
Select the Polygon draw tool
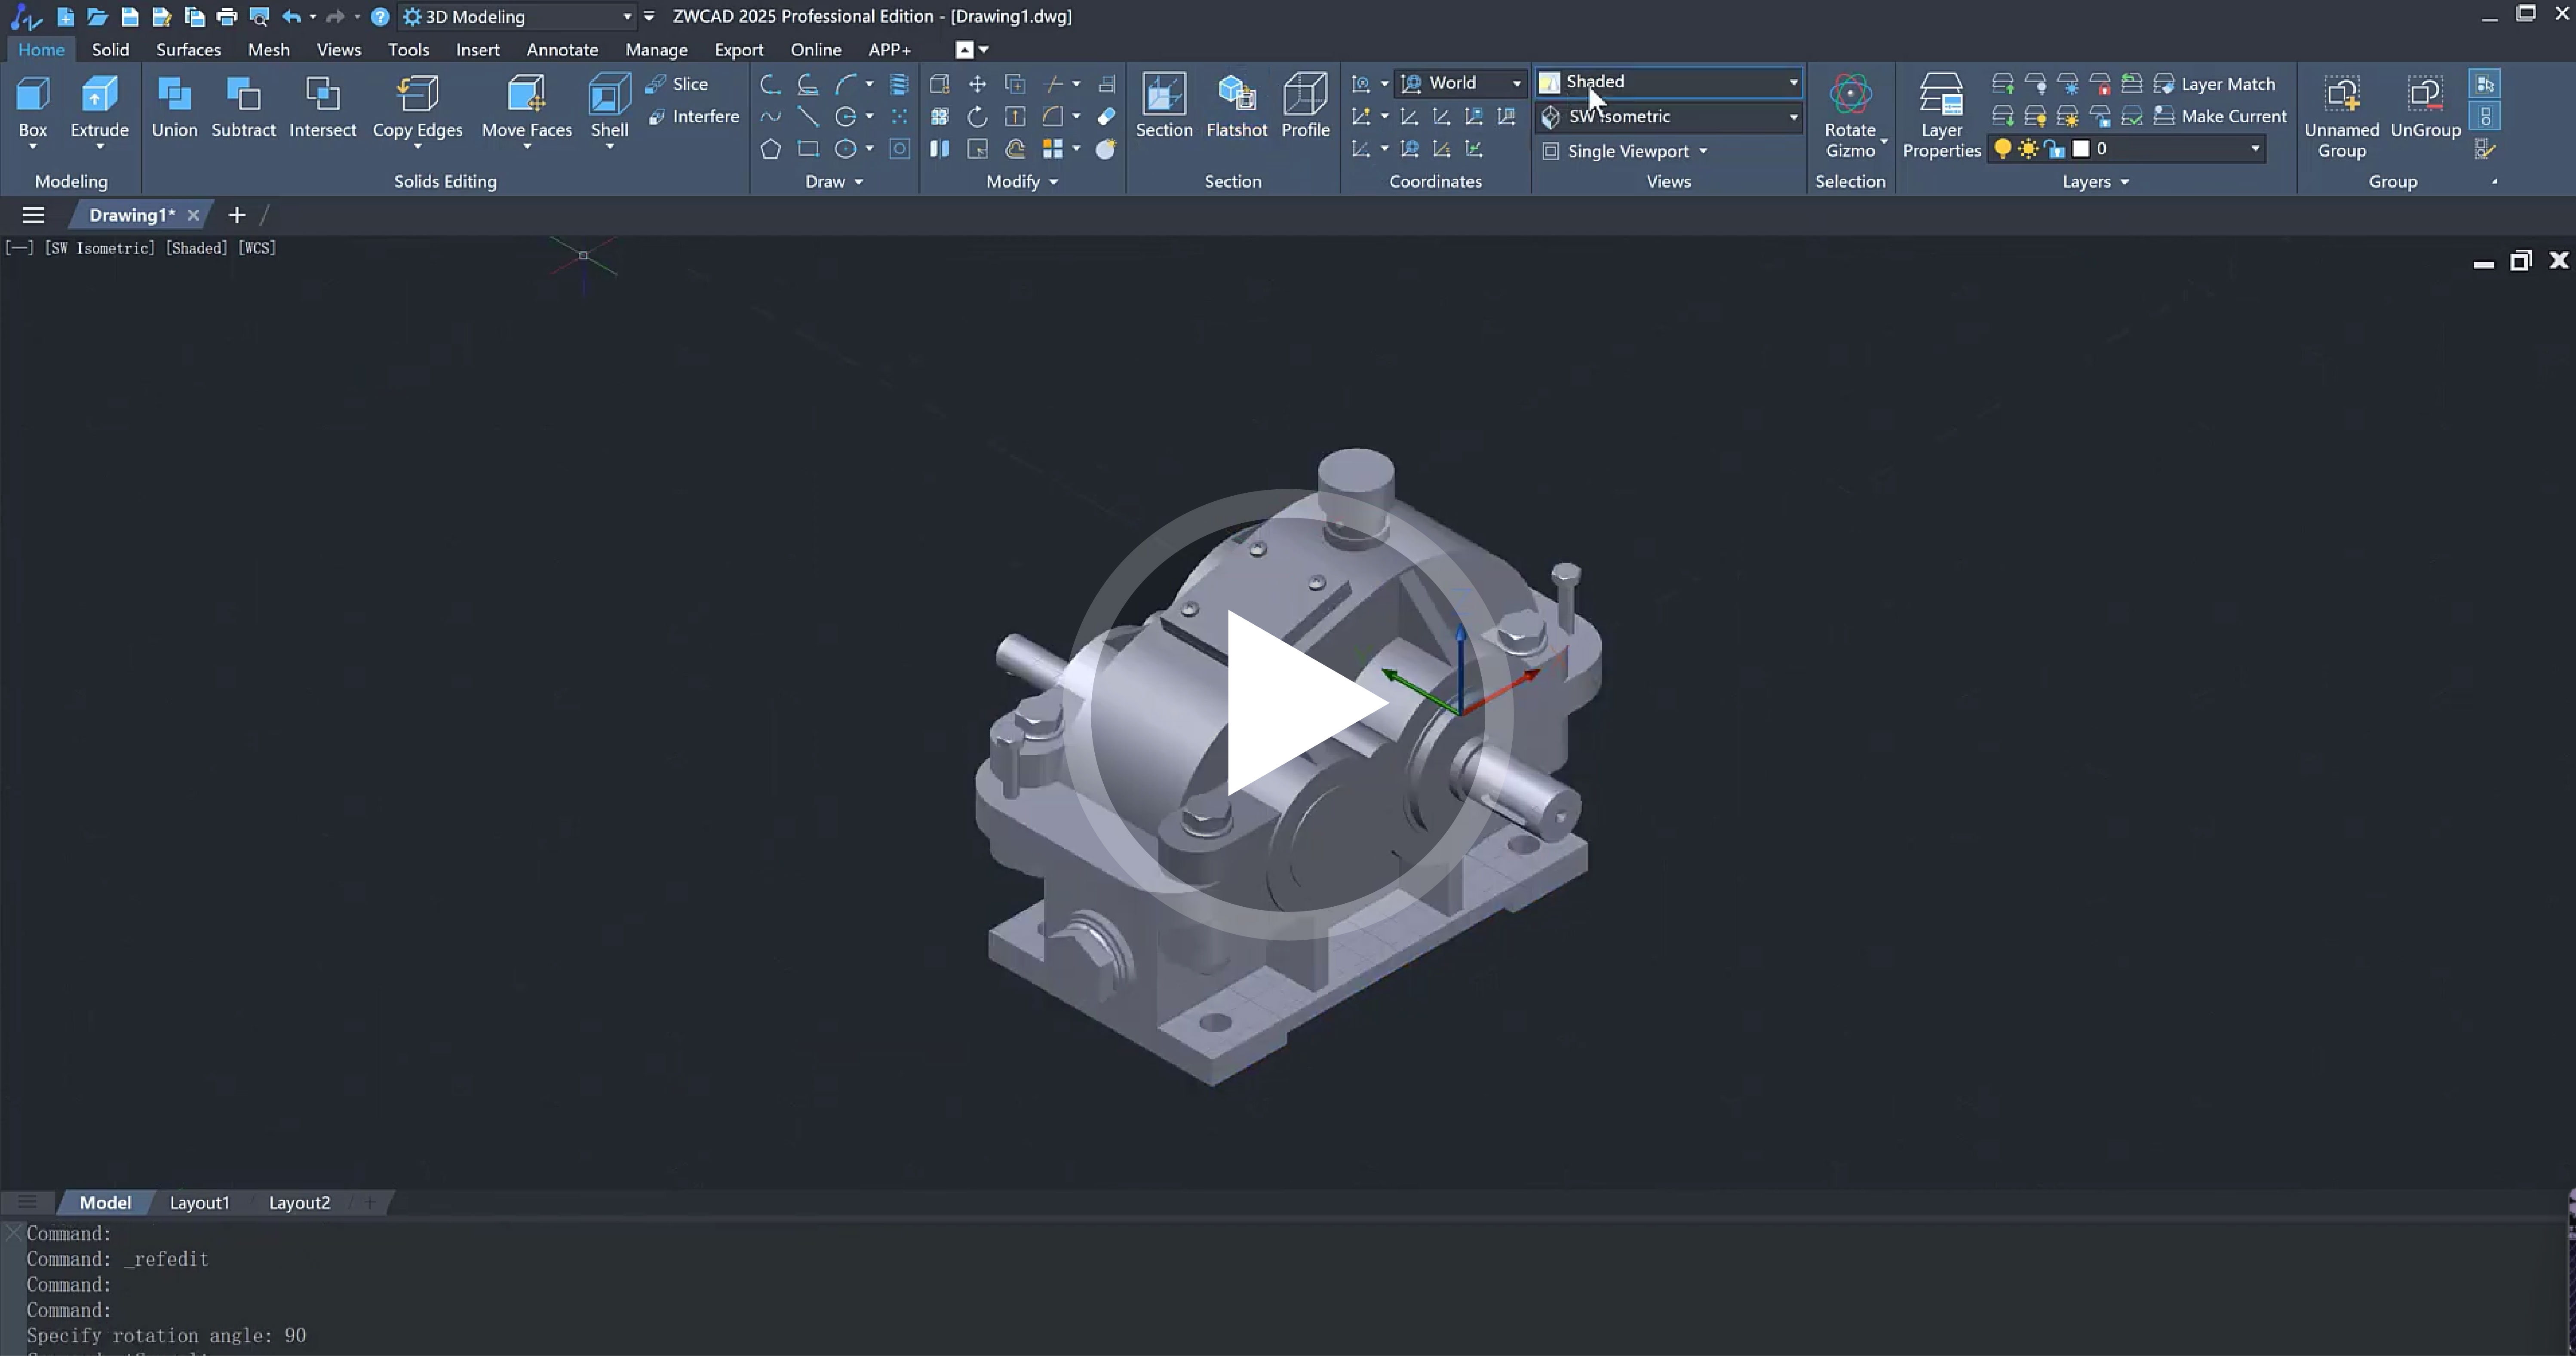click(770, 149)
